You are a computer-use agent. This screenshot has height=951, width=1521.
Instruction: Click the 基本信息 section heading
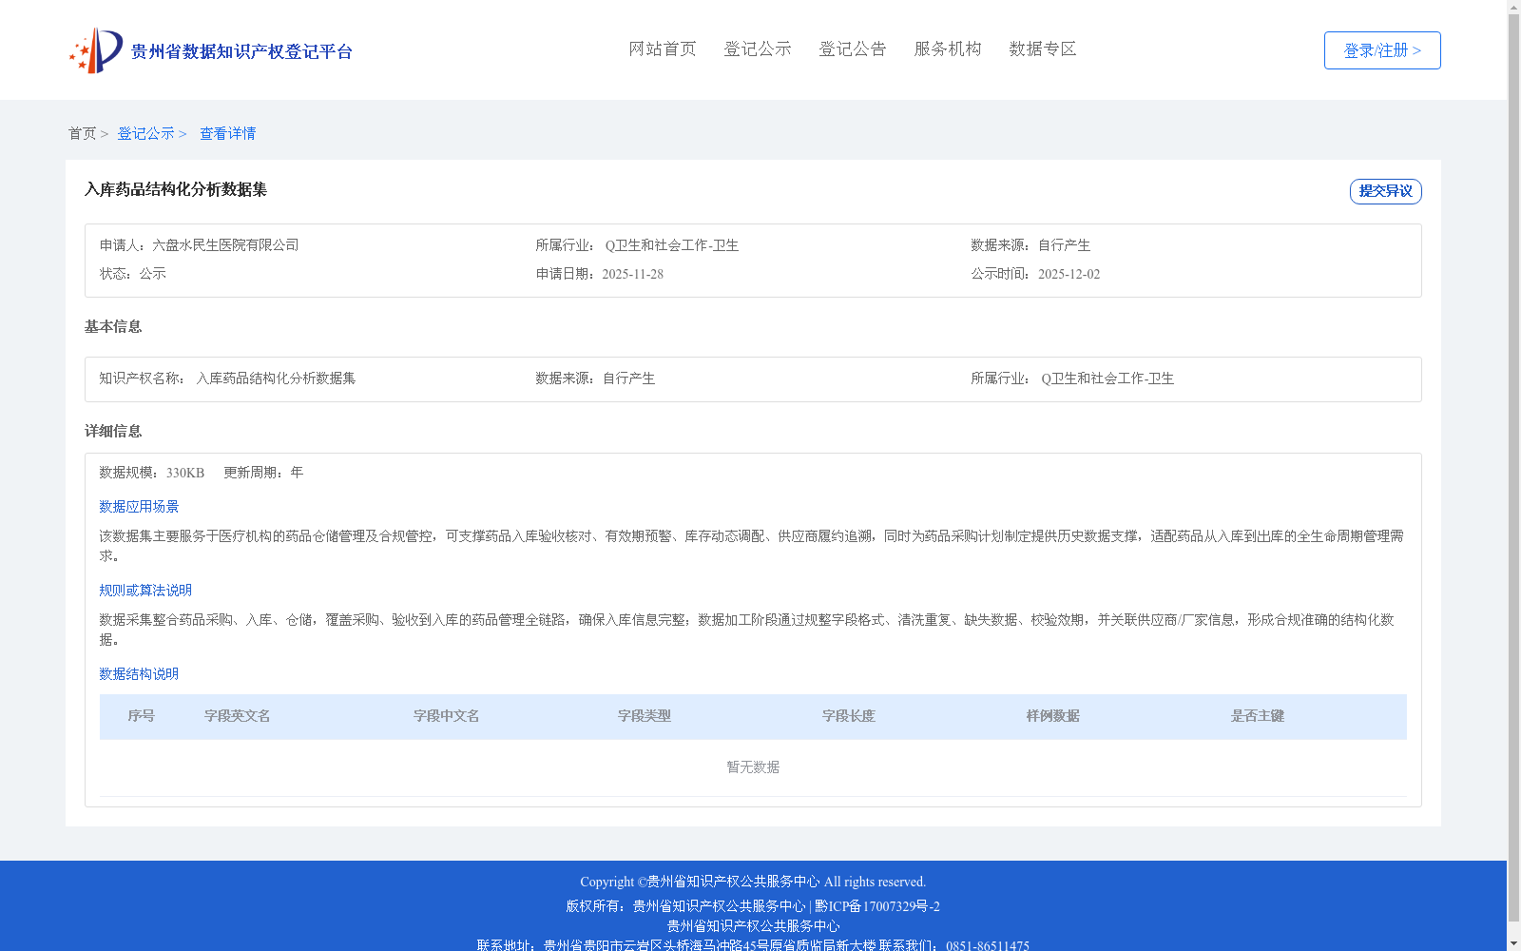(x=113, y=326)
